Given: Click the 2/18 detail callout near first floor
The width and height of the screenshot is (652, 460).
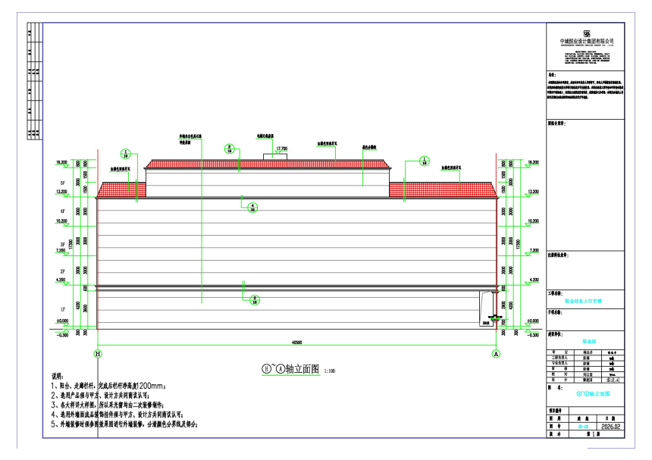Looking at the screenshot, I should point(255,299).
